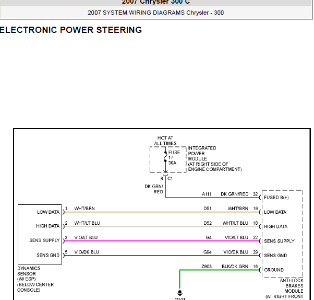Screen dimensions: 314x300
Task: Click the LOW DATA label on the Dynamics Sensor
Action: click(49, 212)
